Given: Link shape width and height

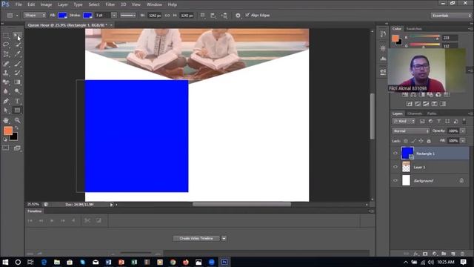Looking at the screenshot, I should 167,15.
